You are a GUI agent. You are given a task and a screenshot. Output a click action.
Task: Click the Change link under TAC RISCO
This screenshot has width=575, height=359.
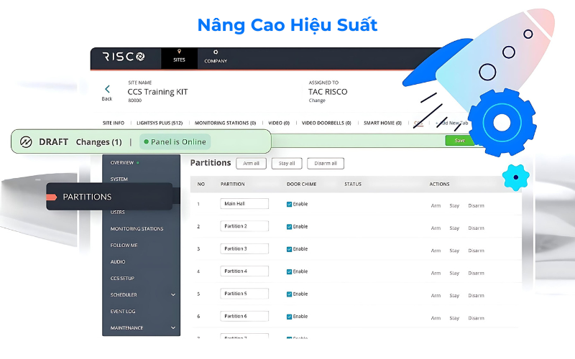(x=317, y=101)
